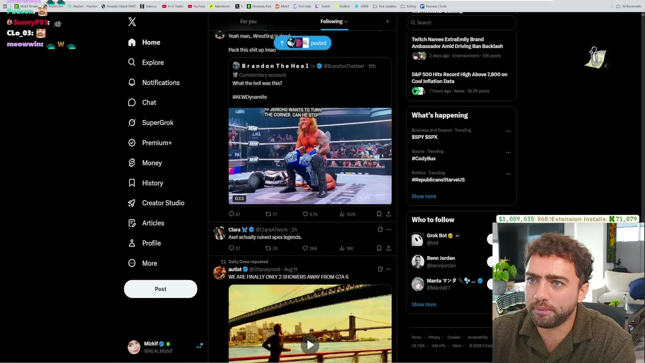Screen dimensions: 645x363
Task: Open Explore via the magnifier icon
Action: coord(132,63)
